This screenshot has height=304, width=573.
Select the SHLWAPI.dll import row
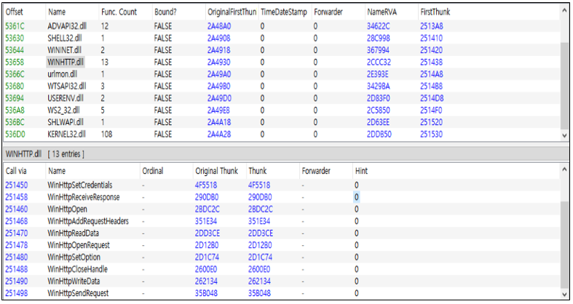(x=281, y=122)
